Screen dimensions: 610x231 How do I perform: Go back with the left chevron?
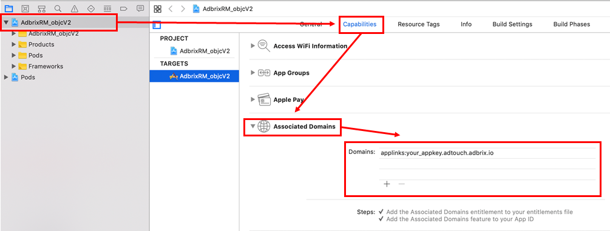[x=171, y=9]
